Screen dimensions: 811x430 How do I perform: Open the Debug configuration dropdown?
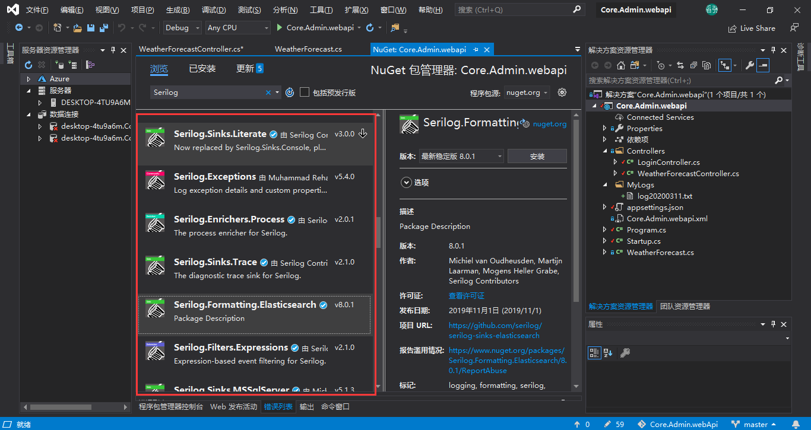pyautogui.click(x=182, y=28)
